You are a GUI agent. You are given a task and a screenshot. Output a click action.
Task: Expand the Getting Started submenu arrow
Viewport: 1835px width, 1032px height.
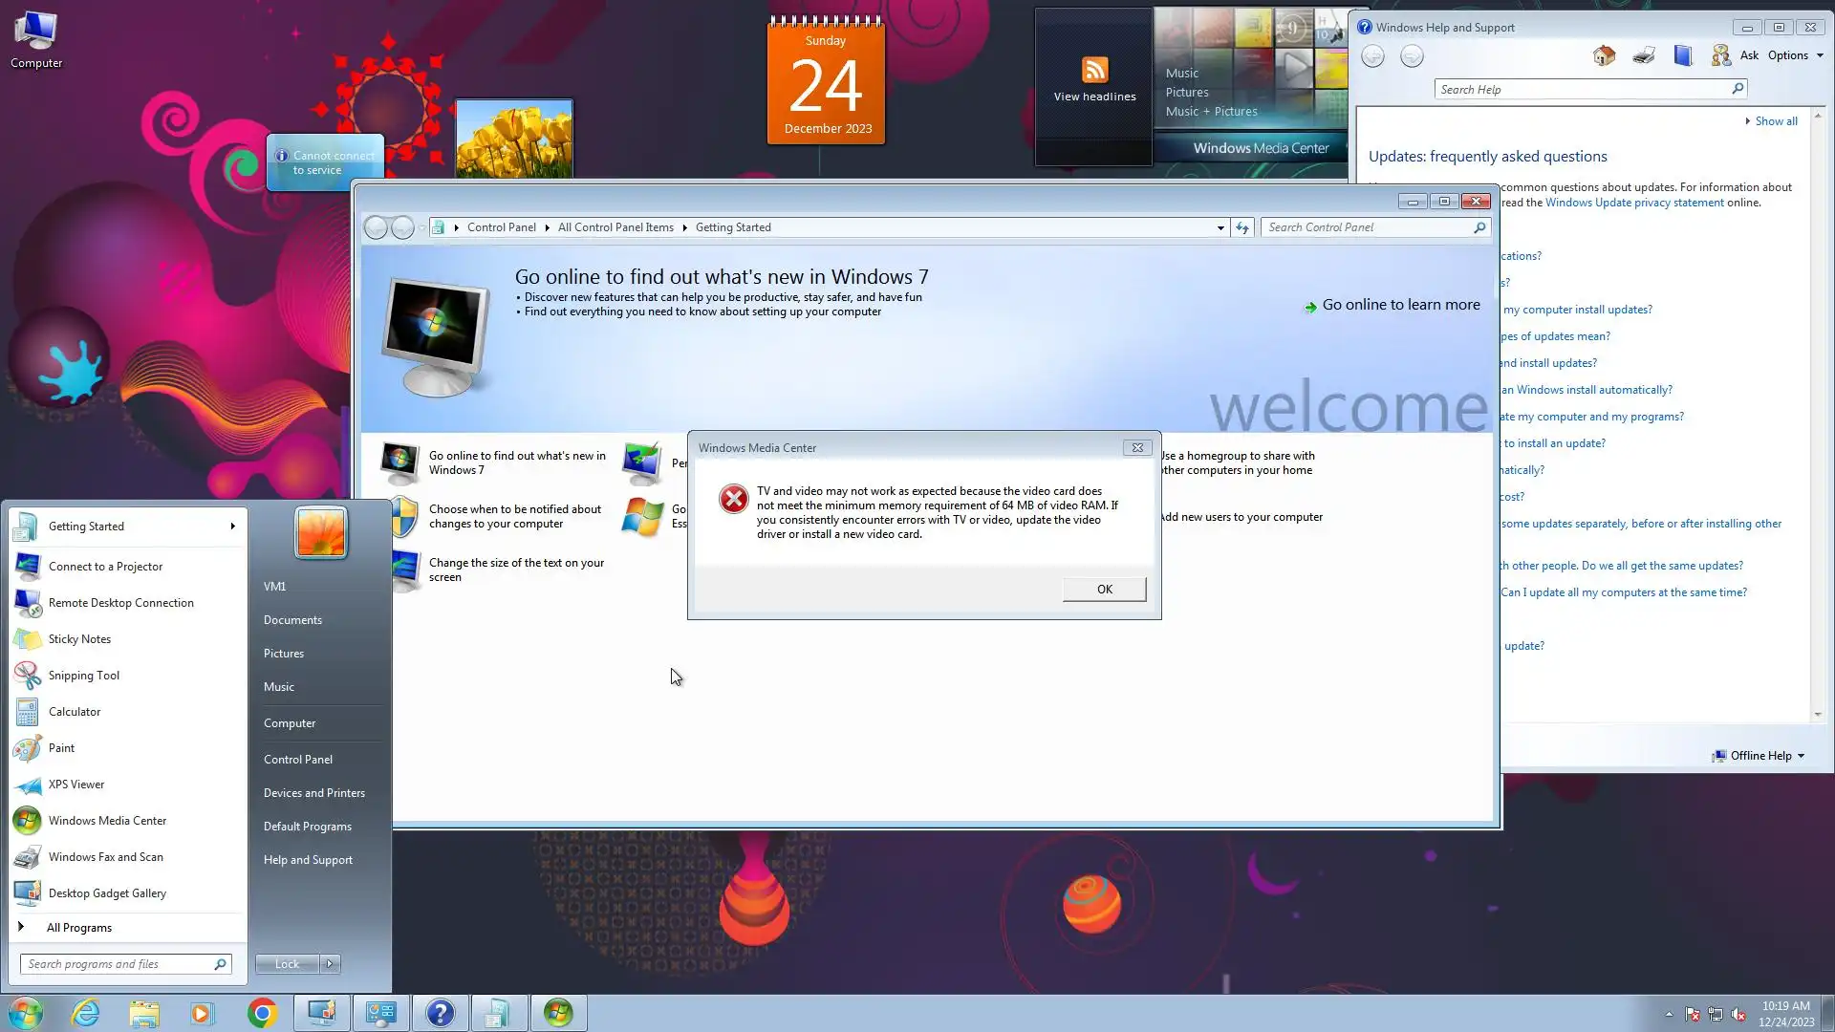[232, 527]
